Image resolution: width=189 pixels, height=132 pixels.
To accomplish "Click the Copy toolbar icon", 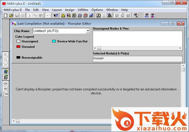I will point(35,15).
